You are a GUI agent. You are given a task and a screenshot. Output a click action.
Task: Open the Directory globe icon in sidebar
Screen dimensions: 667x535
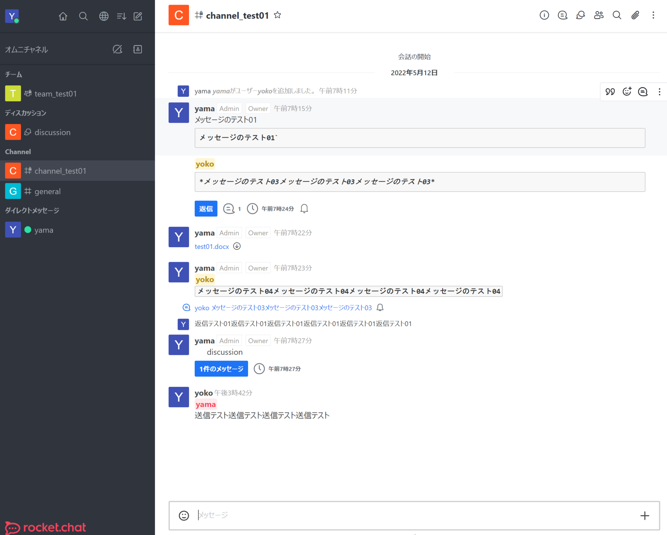(104, 16)
